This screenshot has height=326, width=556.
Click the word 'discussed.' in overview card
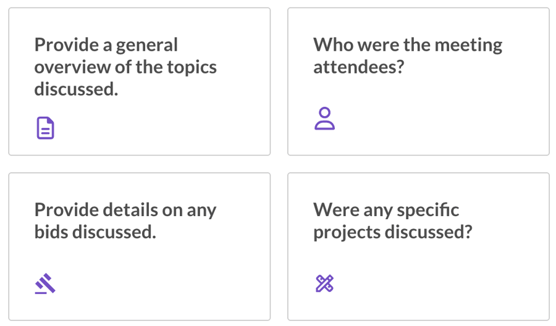76,89
